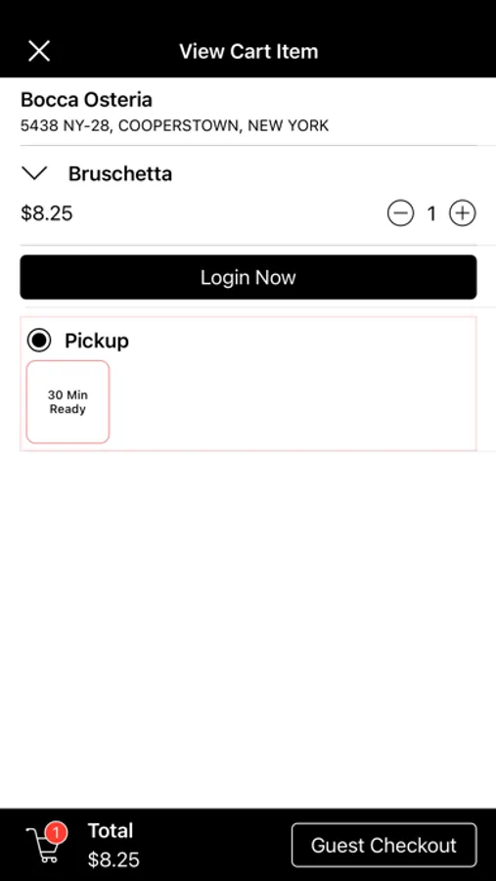The image size is (496, 881).
Task: Choose the 30 Min Ready time slot
Action: [x=68, y=401]
